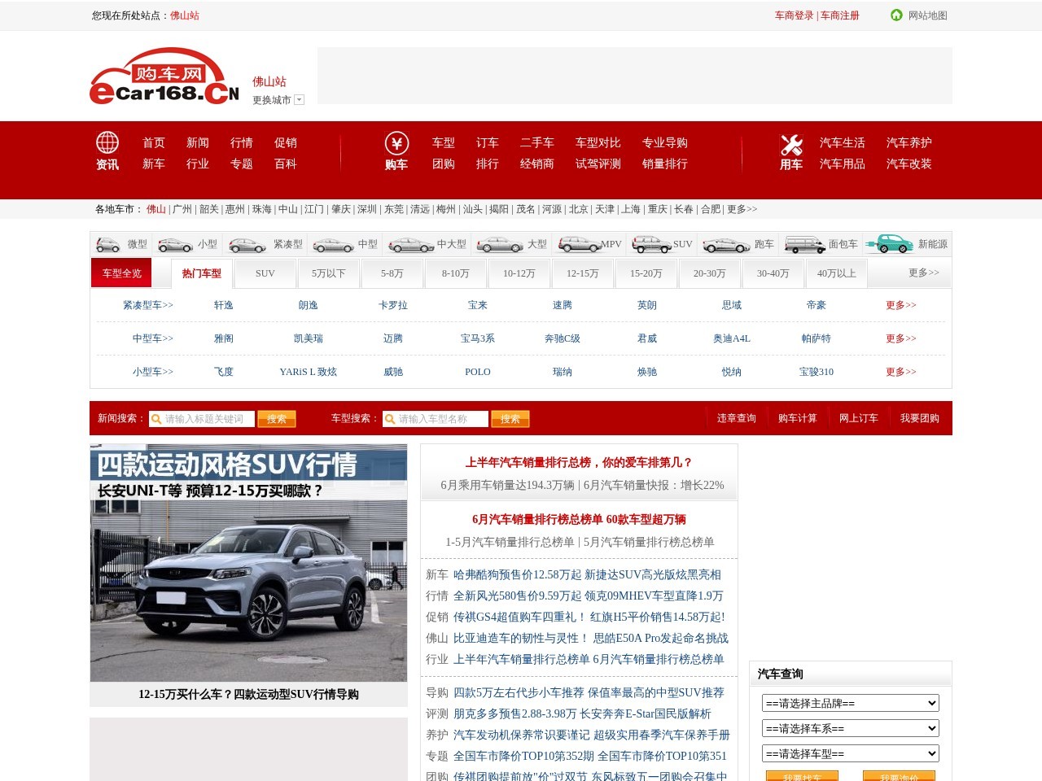
Task: Switch to the 8-10万 tab
Action: coord(456,273)
